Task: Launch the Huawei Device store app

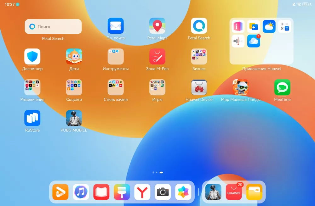Action: pos(199,87)
